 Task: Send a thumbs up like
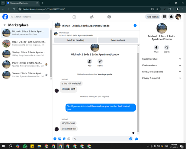137,139
